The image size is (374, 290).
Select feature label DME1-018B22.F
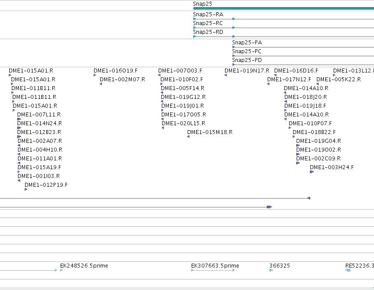coord(314,132)
